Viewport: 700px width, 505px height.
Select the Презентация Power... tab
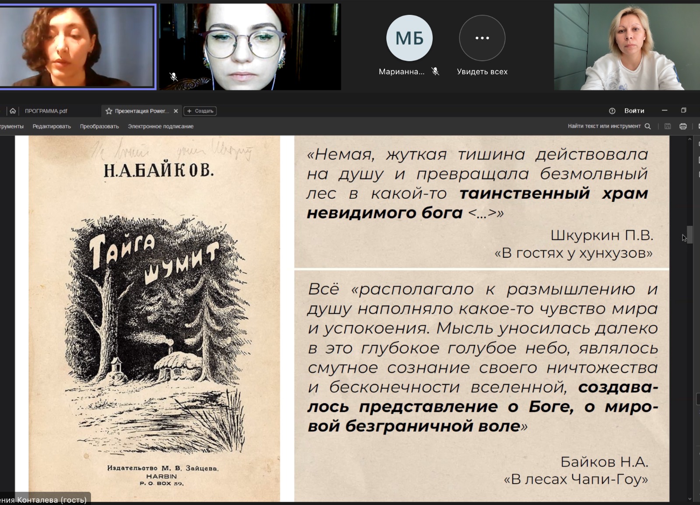(x=142, y=111)
